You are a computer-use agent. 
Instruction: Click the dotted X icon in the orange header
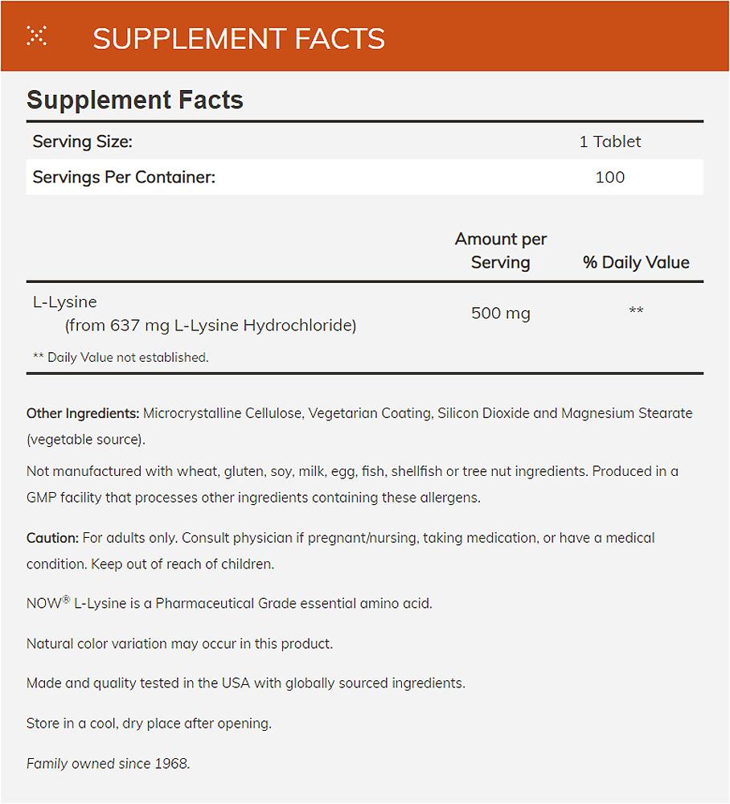click(36, 36)
